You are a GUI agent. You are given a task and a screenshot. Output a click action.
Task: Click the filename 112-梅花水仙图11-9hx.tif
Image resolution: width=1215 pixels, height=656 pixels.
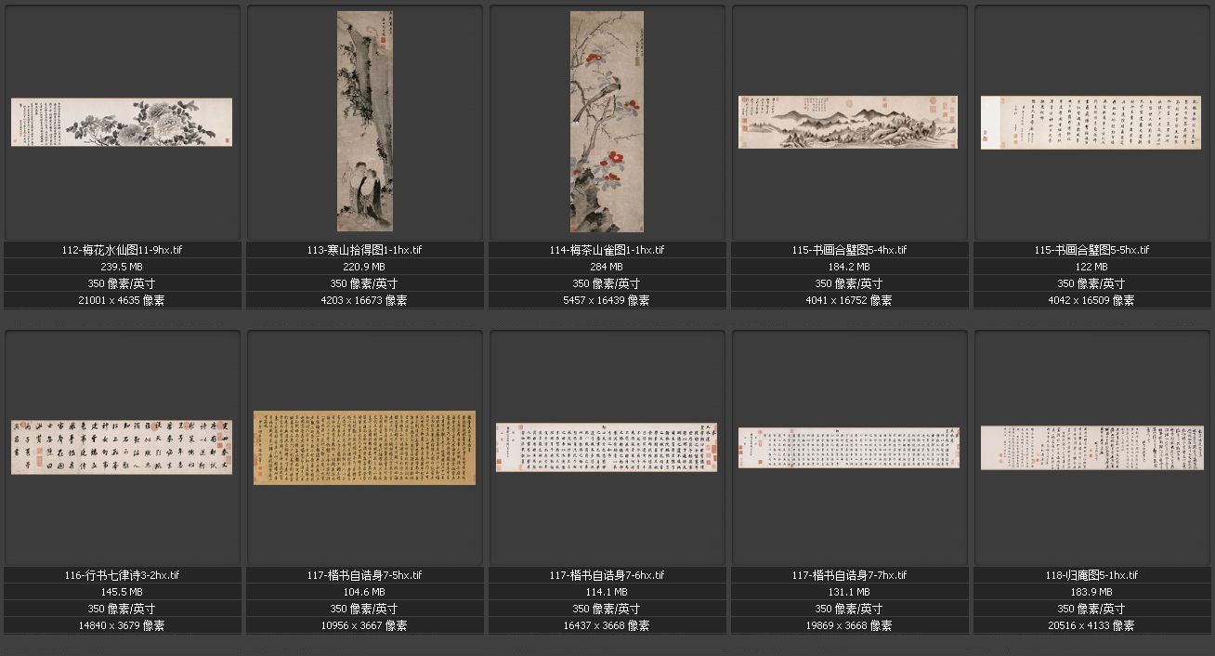pos(122,250)
